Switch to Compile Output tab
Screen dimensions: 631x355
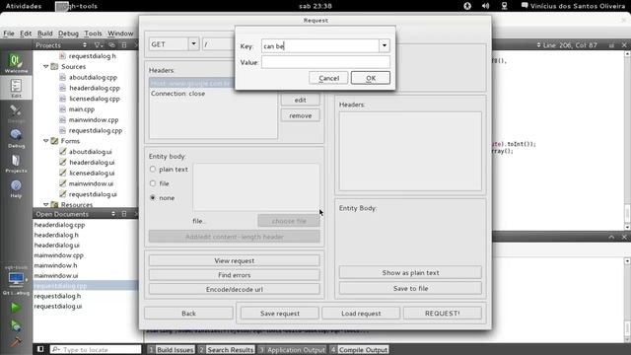pos(359,349)
